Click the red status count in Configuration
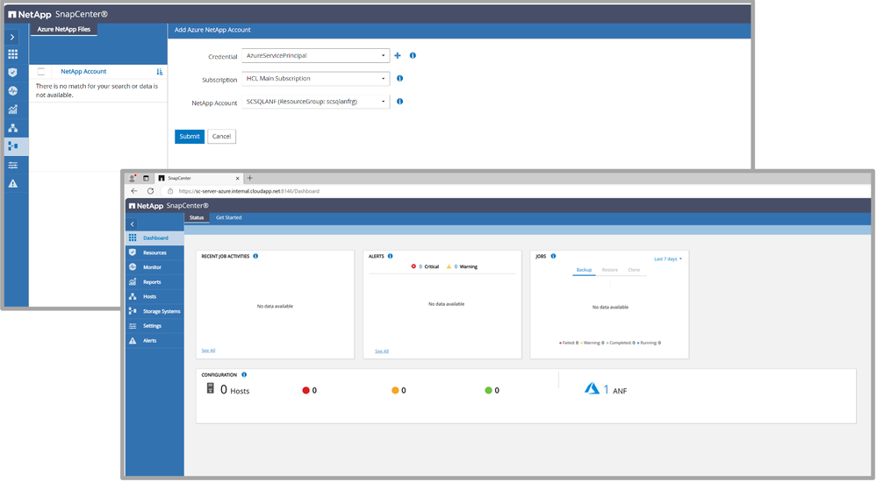 pyautogui.click(x=309, y=390)
